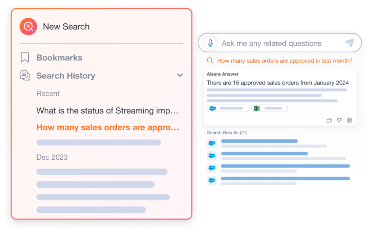Viewport: 377px width, 235px height.
Task: Expand the Dec 2023 history group
Action: tap(52, 157)
